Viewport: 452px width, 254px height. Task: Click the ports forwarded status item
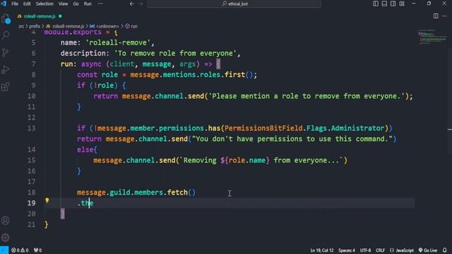(x=37, y=250)
